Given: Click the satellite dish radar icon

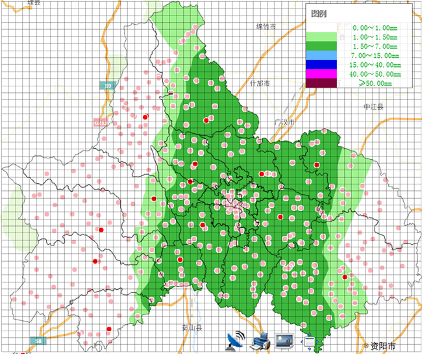Looking at the screenshot, I should [236, 342].
